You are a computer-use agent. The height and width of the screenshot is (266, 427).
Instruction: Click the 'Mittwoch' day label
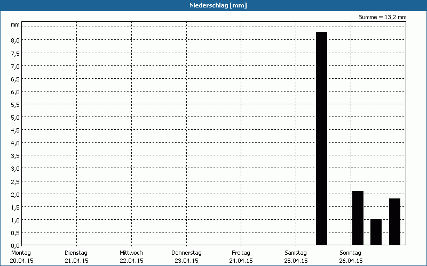coord(131,253)
